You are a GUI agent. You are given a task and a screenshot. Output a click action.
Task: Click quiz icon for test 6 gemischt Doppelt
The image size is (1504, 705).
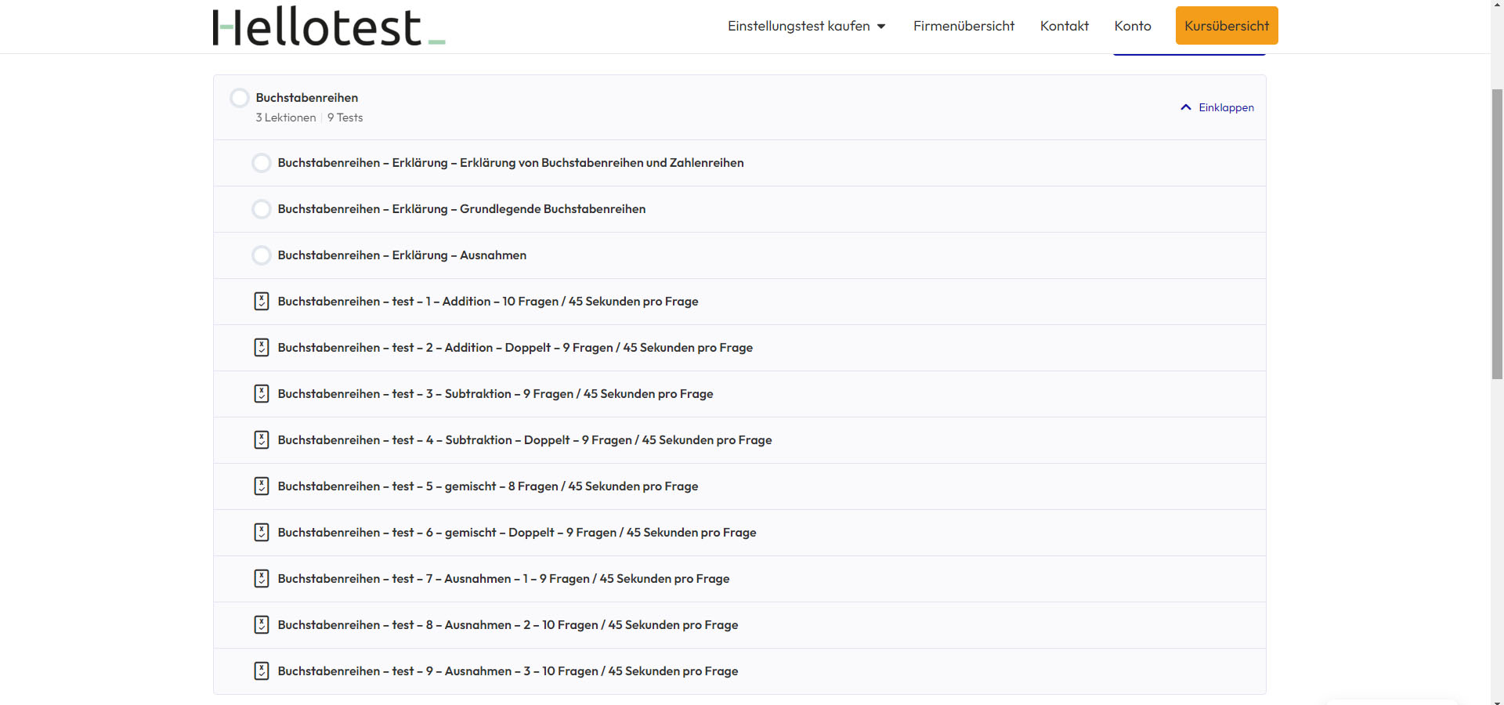tap(262, 533)
